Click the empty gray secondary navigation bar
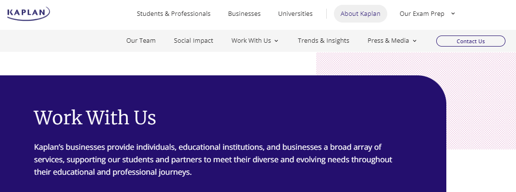 coord(62,41)
